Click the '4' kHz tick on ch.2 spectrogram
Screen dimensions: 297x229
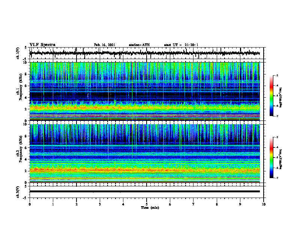(x=26, y=159)
